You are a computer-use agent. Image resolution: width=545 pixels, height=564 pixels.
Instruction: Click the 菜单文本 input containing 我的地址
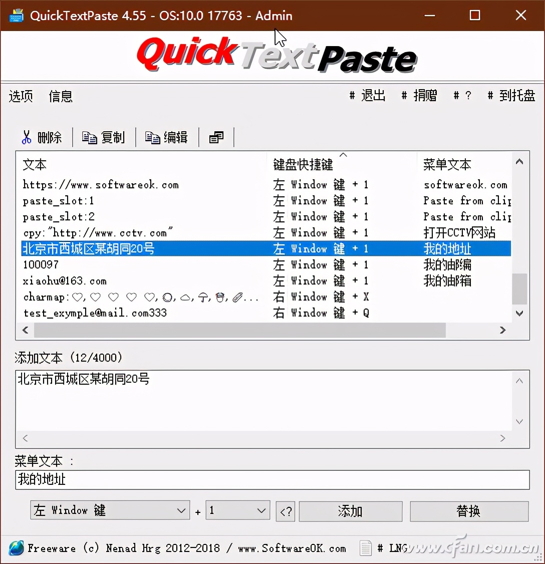click(272, 479)
